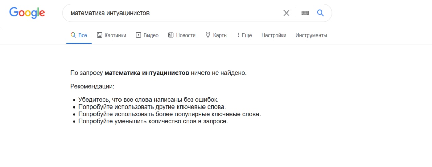Click the map pin icon beside Карты
Viewport: 432px width, 167px height.
tap(208, 35)
